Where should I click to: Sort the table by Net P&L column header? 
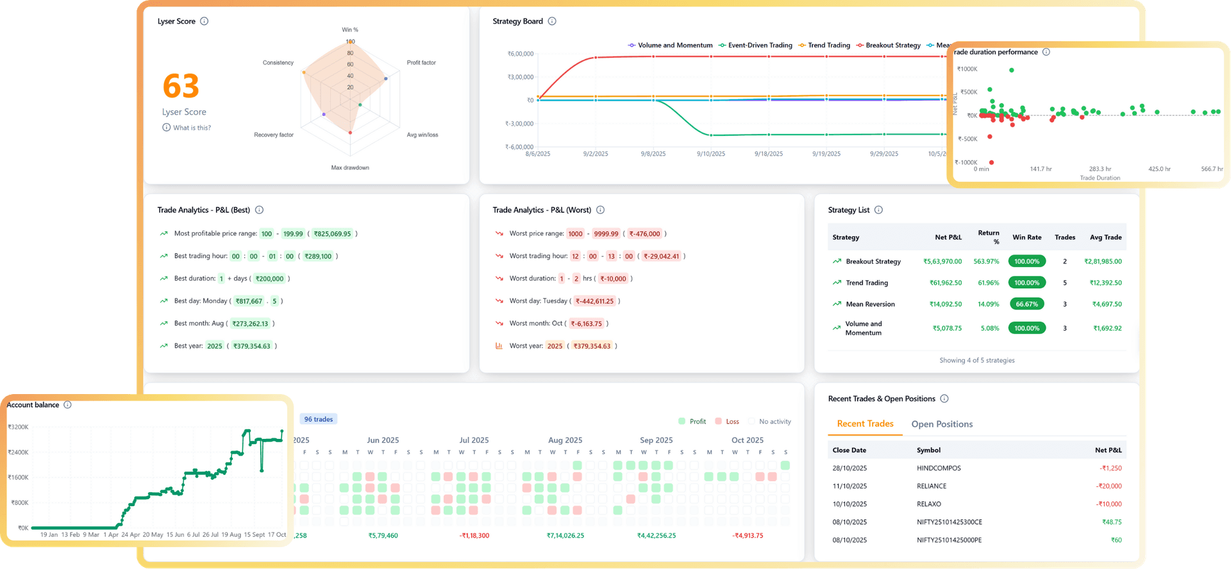coord(948,237)
